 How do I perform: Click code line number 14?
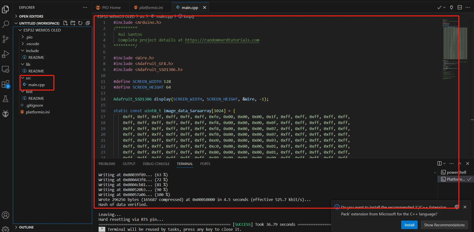pyautogui.click(x=104, y=99)
